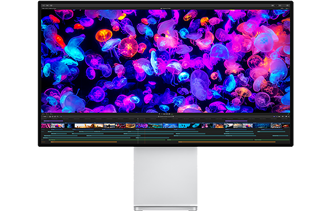Select the first orange music track clip

click(84, 142)
